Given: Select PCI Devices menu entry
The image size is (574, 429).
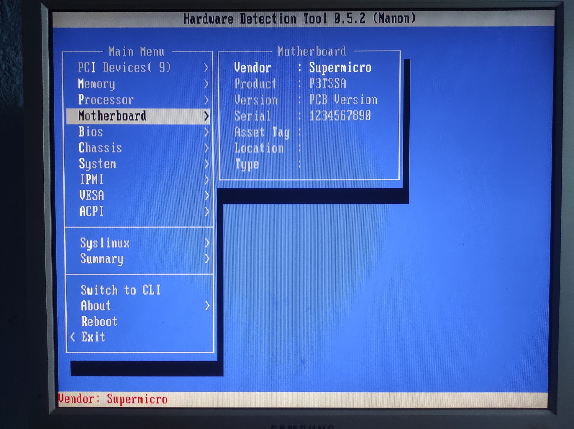Looking at the screenshot, I should point(124,68).
